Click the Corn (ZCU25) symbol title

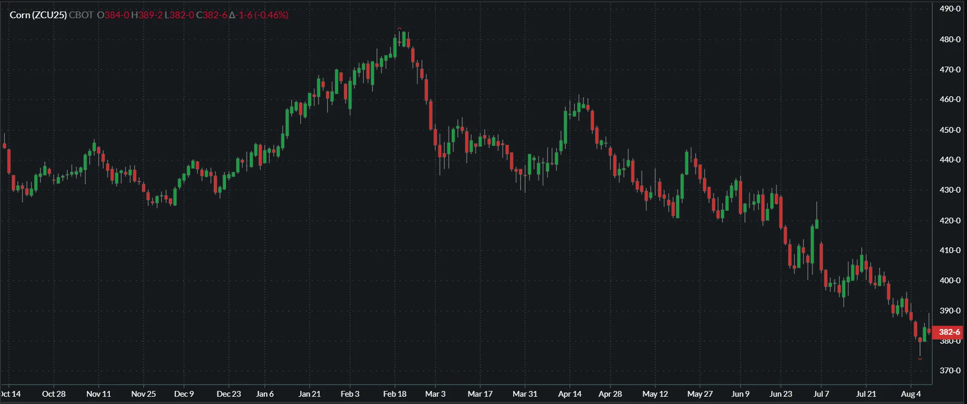pyautogui.click(x=38, y=15)
